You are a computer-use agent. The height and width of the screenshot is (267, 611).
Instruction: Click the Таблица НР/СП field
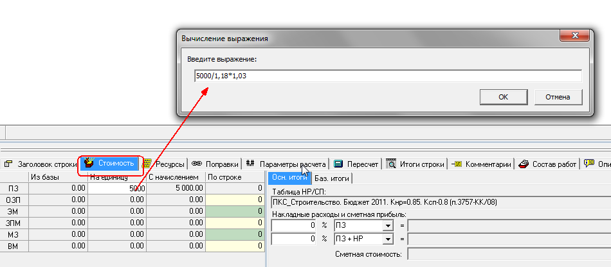441,202
